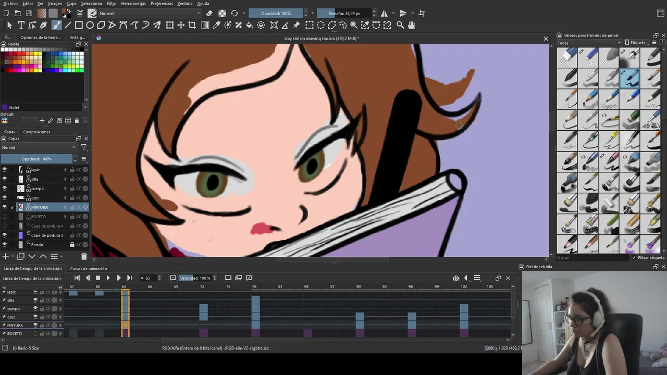Screen dimensions: 667x375
Task: Click the frame number input field
Action: 150,278
